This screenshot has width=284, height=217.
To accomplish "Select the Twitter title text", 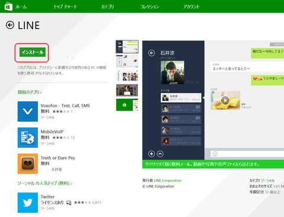I will 47,197.
